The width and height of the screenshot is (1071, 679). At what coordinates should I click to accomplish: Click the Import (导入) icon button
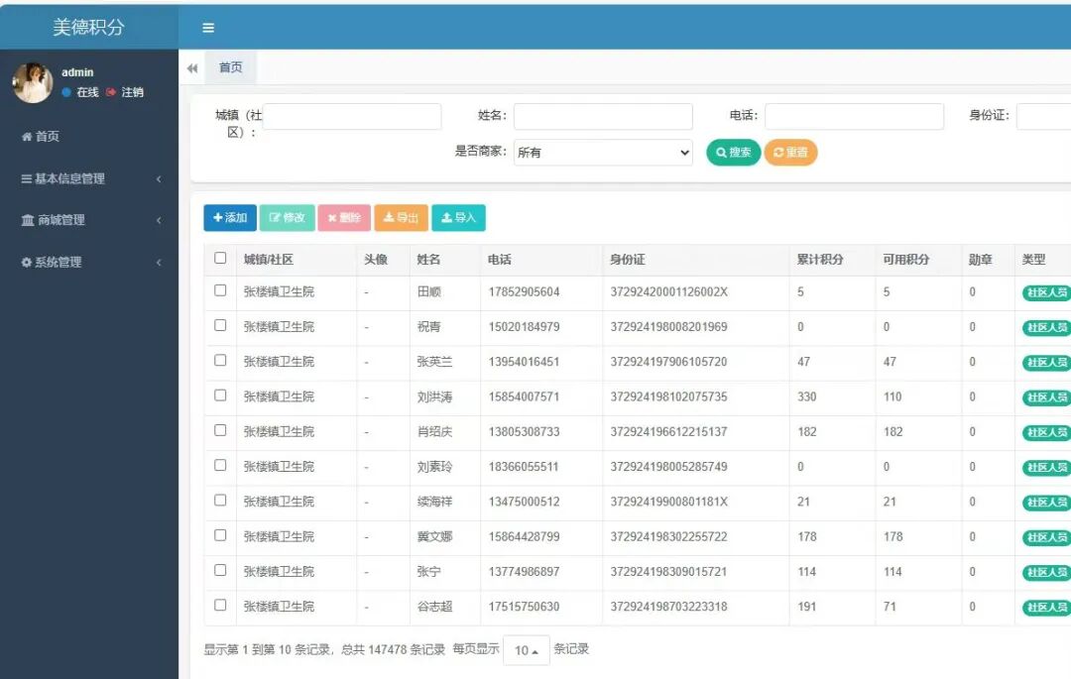pyautogui.click(x=458, y=217)
